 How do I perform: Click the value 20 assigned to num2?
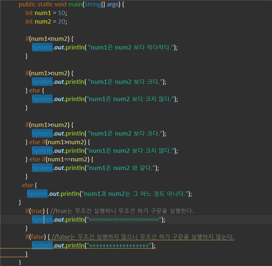click(61, 22)
